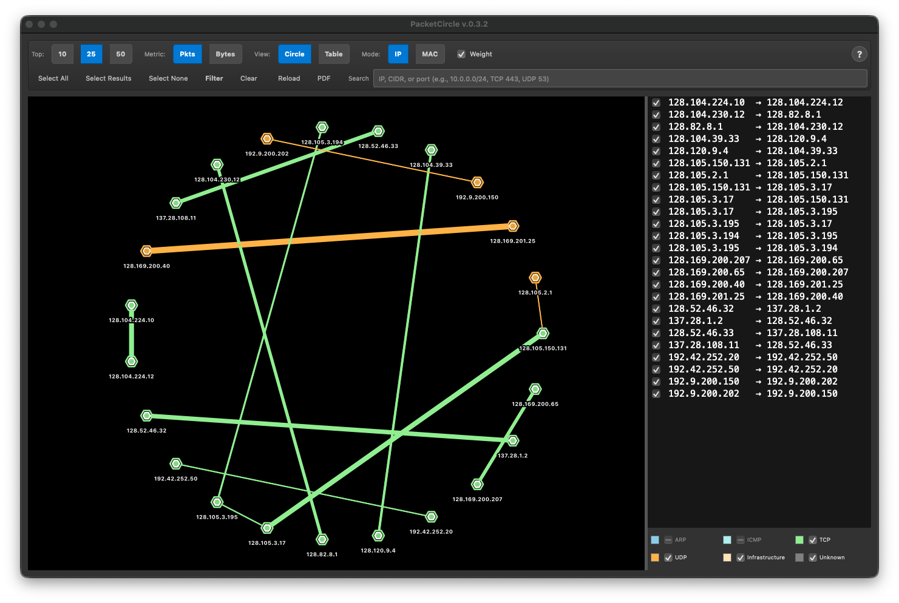The image size is (899, 603).
Task: Click the green TCP color swatch
Action: coord(799,540)
